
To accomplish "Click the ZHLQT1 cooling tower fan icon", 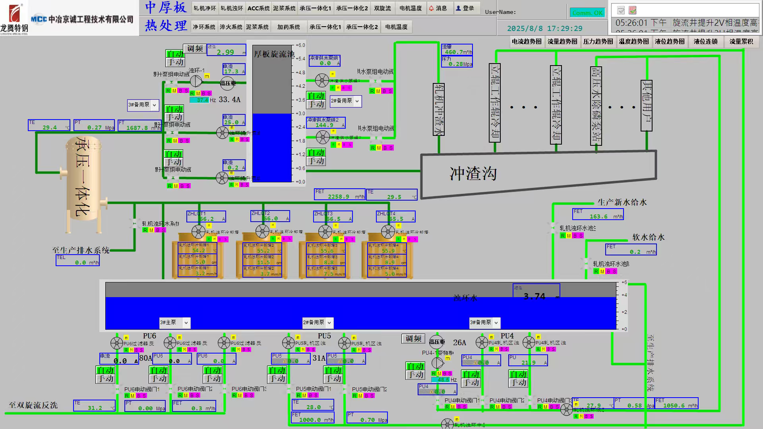I will (198, 231).
